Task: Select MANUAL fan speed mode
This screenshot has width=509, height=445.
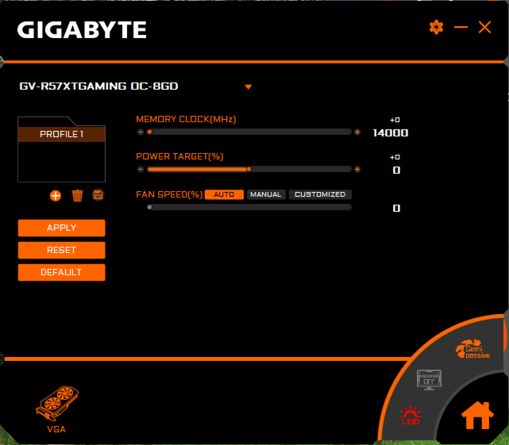Action: 266,194
